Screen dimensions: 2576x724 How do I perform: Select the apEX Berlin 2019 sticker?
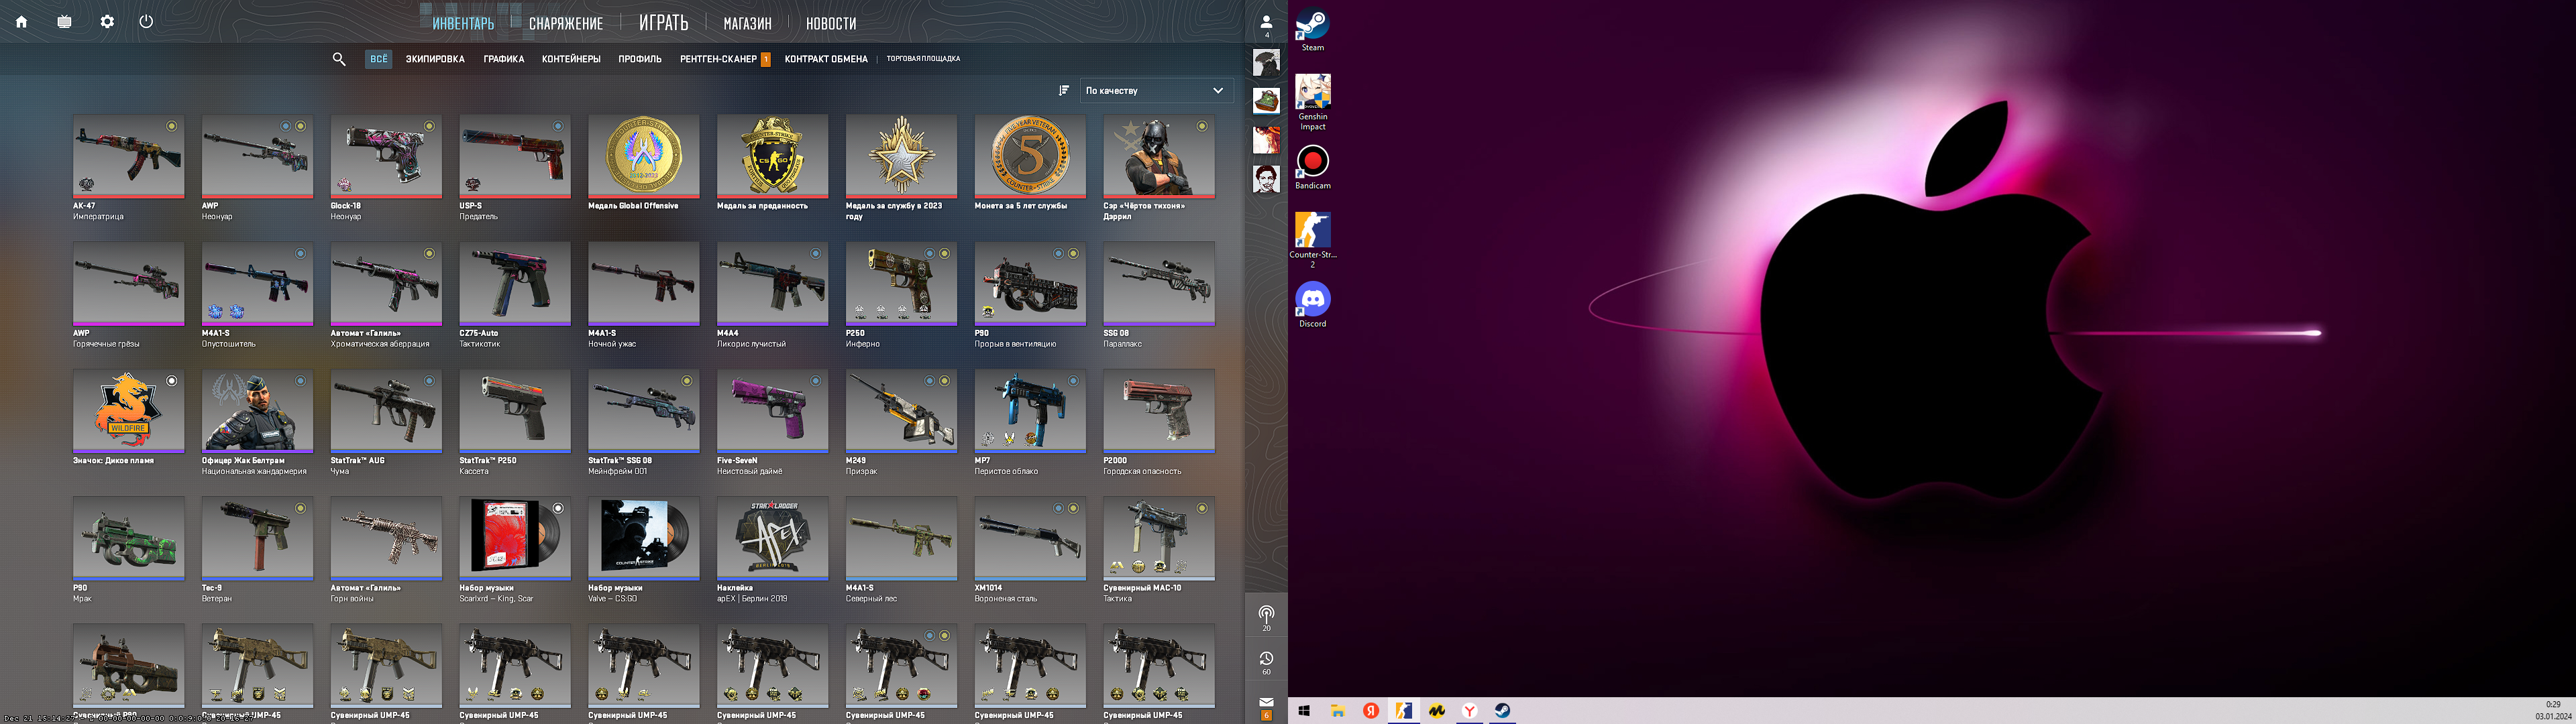pyautogui.click(x=772, y=550)
